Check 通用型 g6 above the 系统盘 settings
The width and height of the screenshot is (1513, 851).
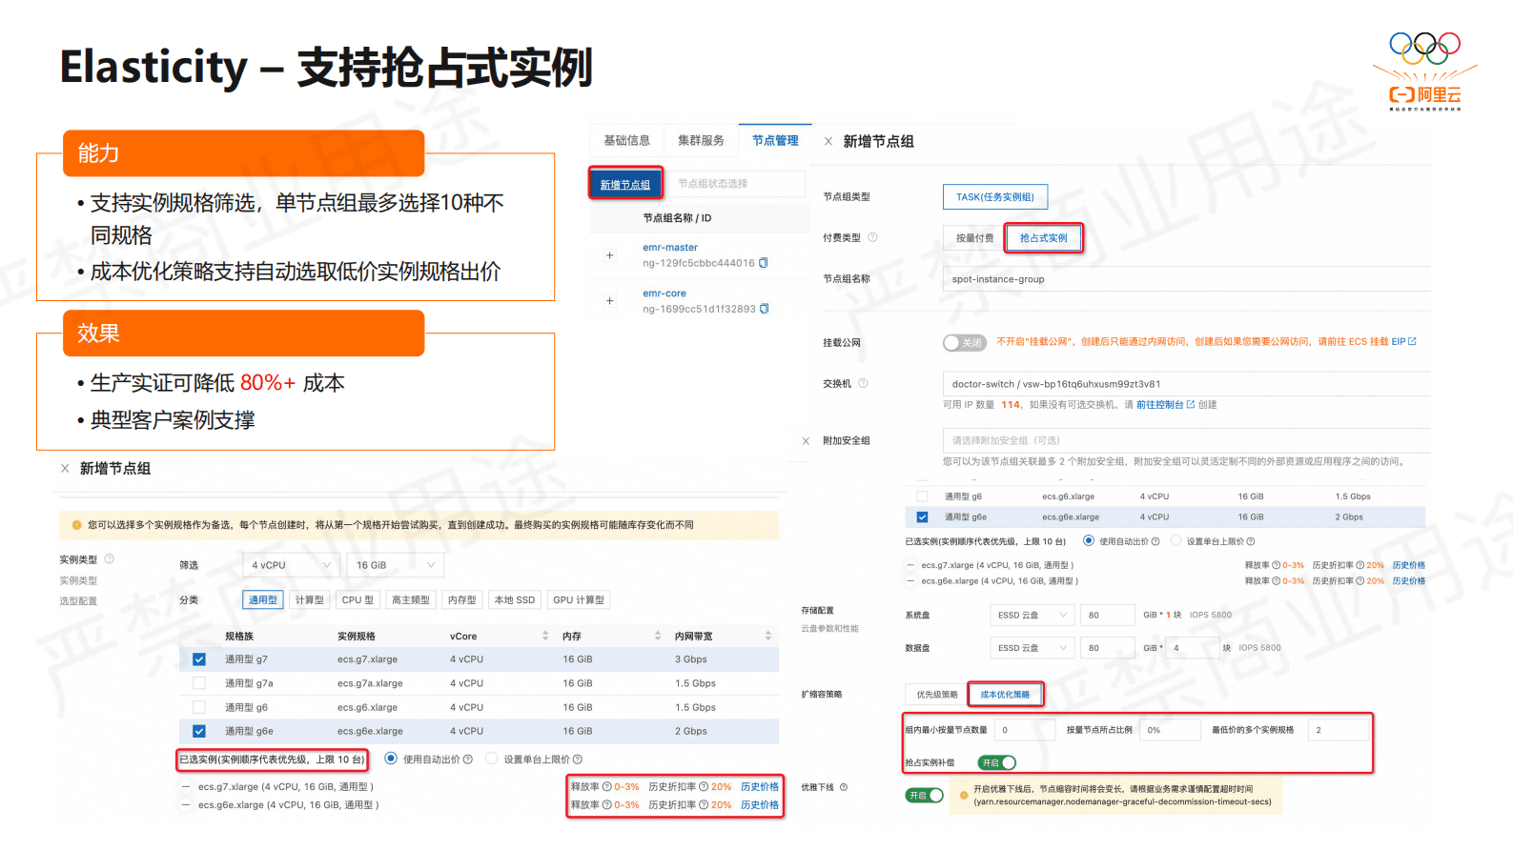point(922,496)
